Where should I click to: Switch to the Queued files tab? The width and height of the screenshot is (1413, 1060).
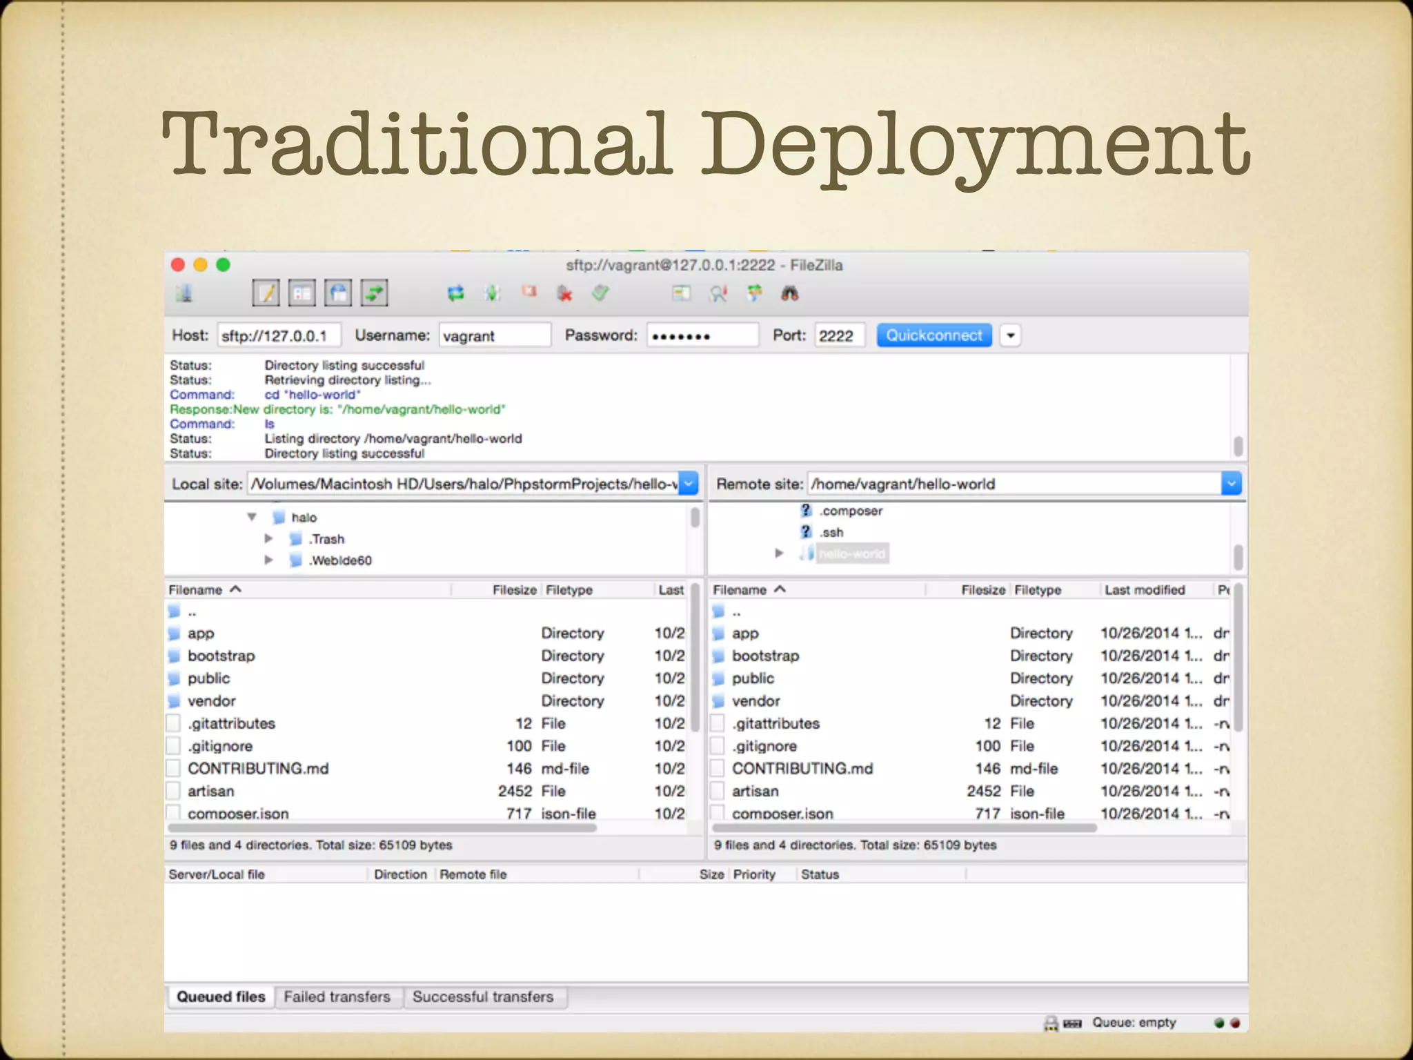tap(221, 997)
